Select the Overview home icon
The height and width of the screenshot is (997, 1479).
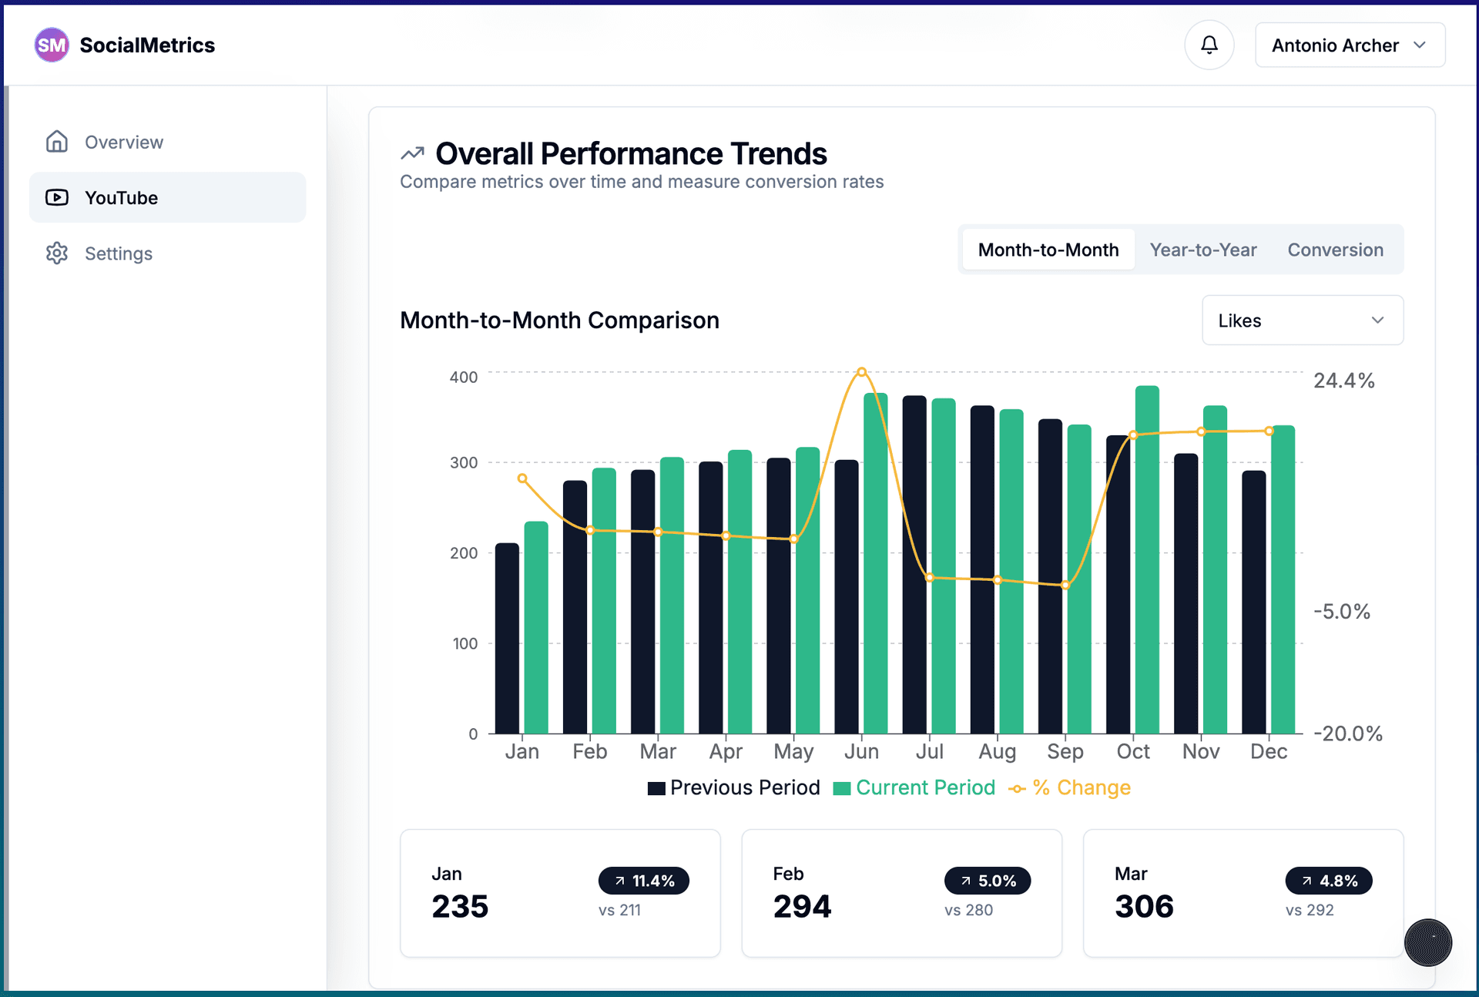click(x=57, y=142)
